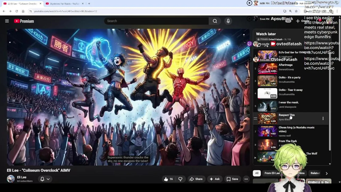Viewport: 341px width, 192px height.
Task: Open Eli Lee channel avatar
Action: tap(11, 179)
